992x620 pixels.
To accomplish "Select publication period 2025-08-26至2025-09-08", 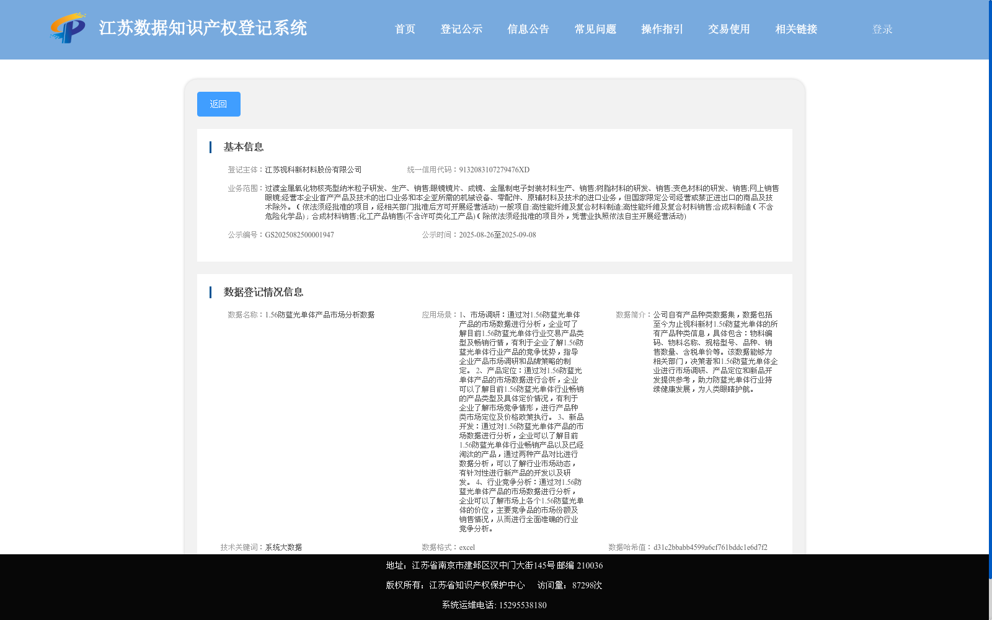I will 497,235.
